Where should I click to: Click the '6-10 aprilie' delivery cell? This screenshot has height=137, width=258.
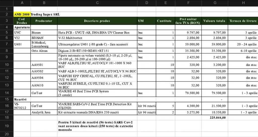[x=243, y=51]
